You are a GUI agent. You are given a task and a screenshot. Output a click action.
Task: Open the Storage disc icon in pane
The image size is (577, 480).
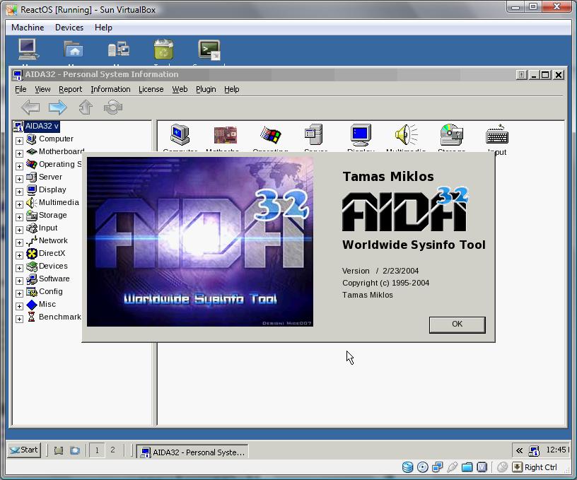[x=451, y=136]
